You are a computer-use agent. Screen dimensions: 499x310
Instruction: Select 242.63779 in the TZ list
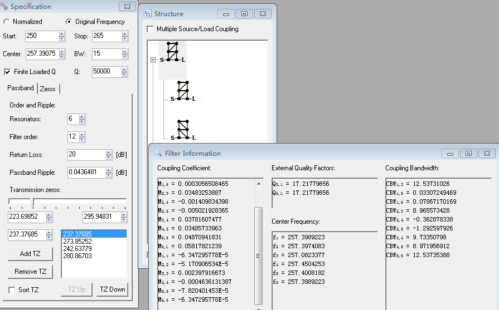[x=94, y=249]
